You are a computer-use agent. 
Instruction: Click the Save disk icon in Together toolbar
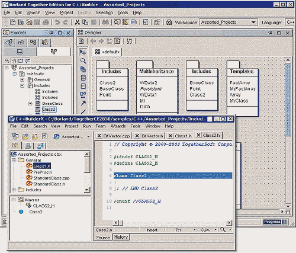(37, 22)
